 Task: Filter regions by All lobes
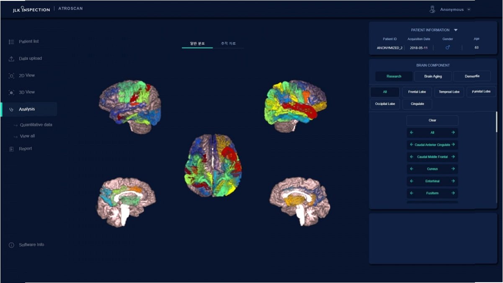pyautogui.click(x=385, y=92)
